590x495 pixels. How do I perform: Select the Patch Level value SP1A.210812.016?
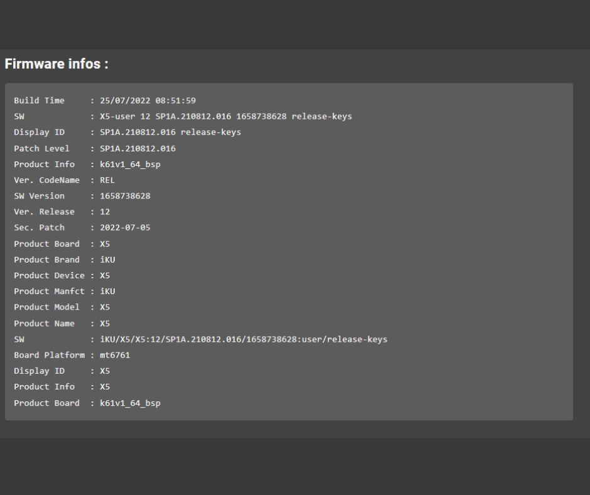pos(137,148)
